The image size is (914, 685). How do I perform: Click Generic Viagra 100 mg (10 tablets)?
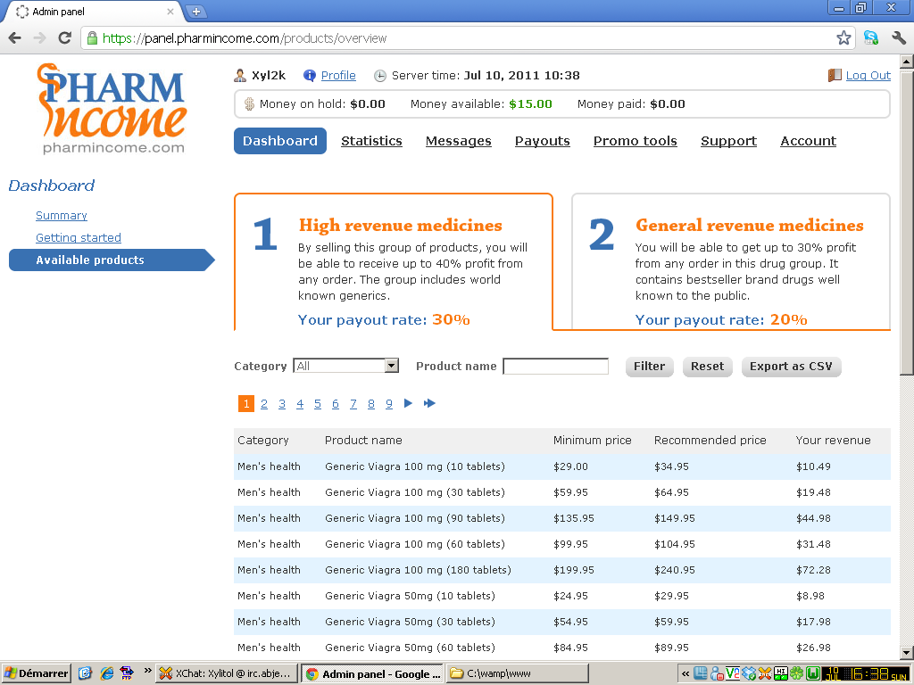pos(415,466)
